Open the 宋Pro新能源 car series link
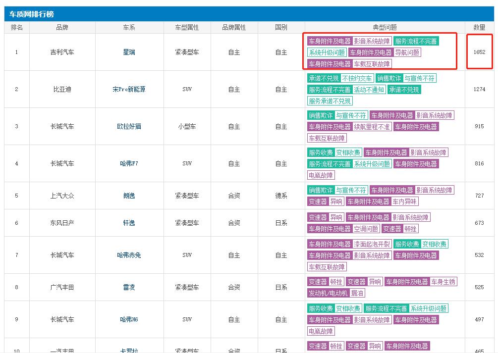 tap(129, 89)
